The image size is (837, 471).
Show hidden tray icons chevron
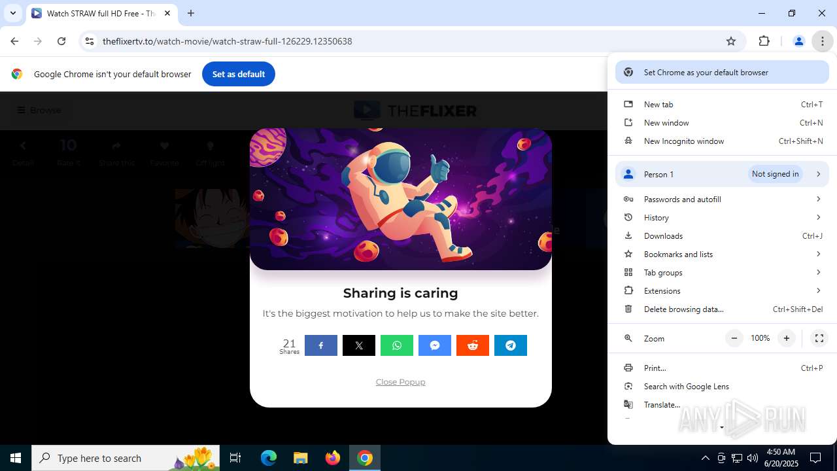[x=705, y=458]
